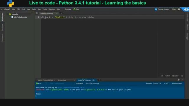189x106 pixels.
Task: Select introToPython.py in file tree
Action: tap(20, 17)
